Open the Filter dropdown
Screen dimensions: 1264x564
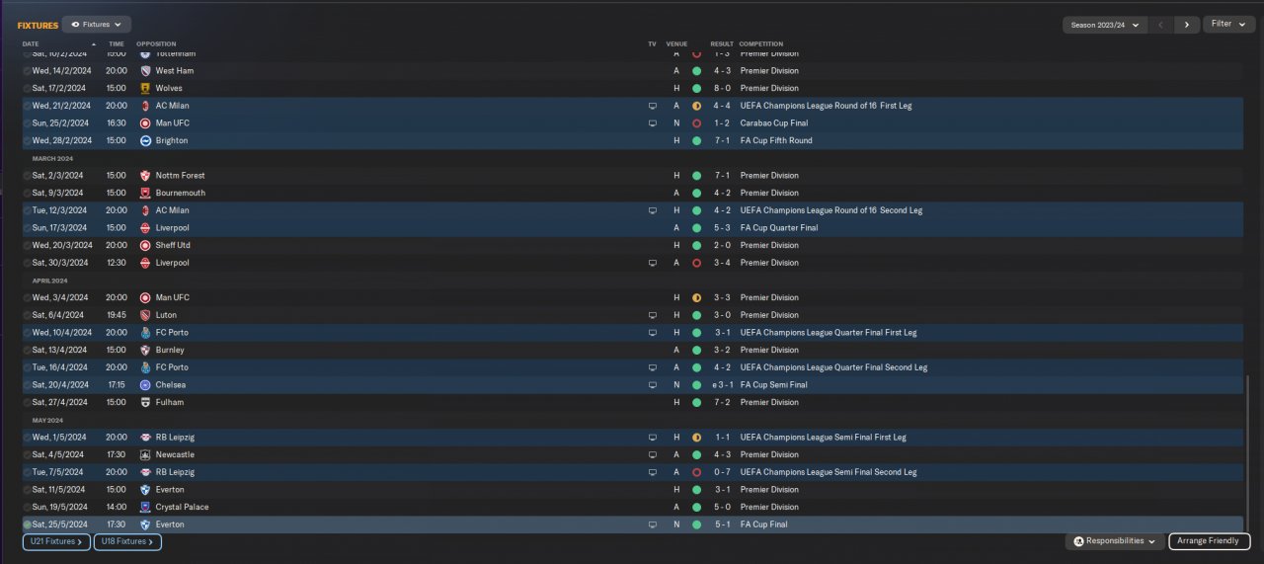point(1228,24)
